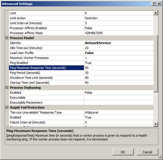Click the vertical scrollbar thumb
Image resolution: width=163 pixels, height=160 pixels.
(x=156, y=64)
